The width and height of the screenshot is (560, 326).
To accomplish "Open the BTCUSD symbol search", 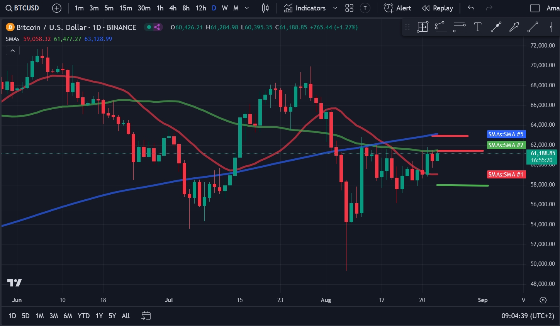I will coord(22,8).
